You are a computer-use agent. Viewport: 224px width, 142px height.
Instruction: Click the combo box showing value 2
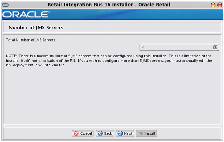click(179, 47)
